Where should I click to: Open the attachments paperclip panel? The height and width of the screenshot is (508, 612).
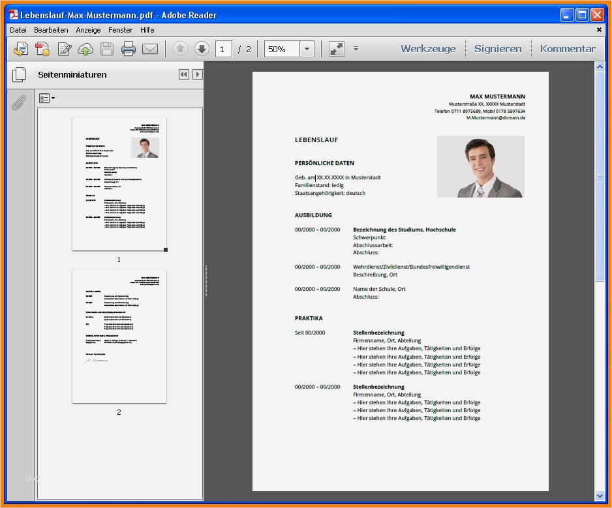[x=19, y=102]
